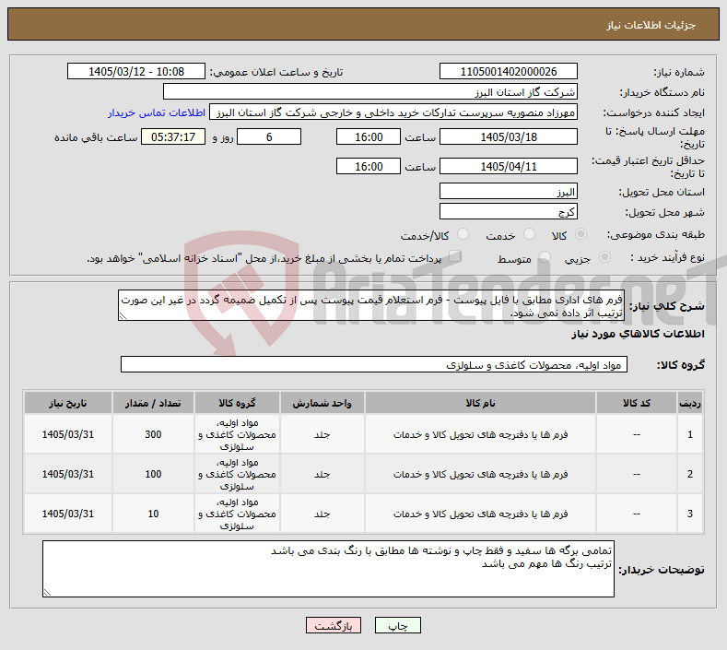Click the price validity date 1405/04/11

(x=508, y=166)
